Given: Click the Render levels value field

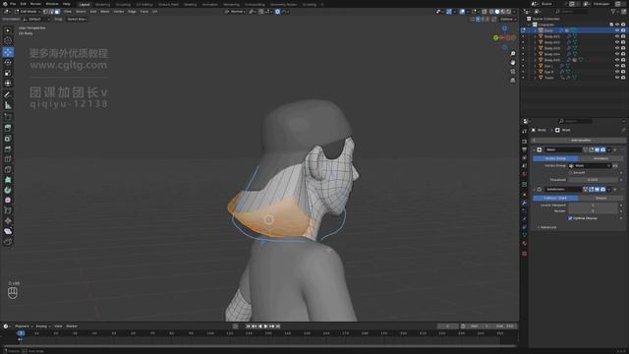Looking at the screenshot, I should pos(593,210).
